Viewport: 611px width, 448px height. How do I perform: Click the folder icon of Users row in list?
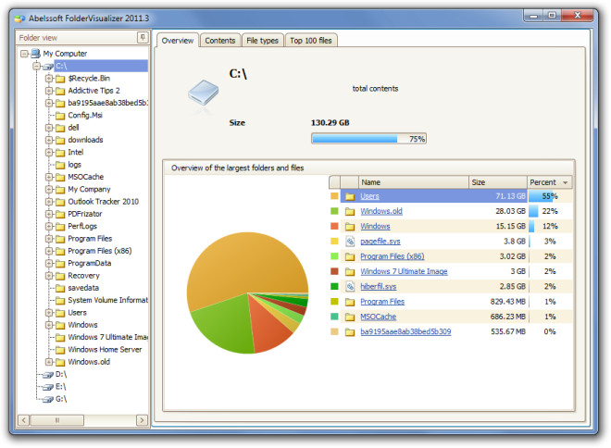pyautogui.click(x=350, y=196)
